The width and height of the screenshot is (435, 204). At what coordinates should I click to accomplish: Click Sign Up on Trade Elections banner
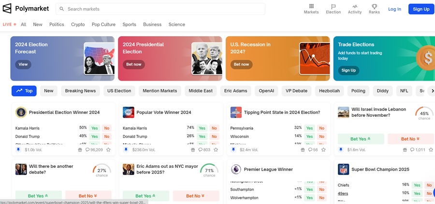(x=348, y=70)
